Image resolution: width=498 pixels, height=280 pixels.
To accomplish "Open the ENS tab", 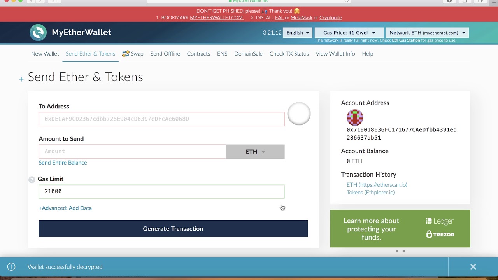I will point(222,54).
